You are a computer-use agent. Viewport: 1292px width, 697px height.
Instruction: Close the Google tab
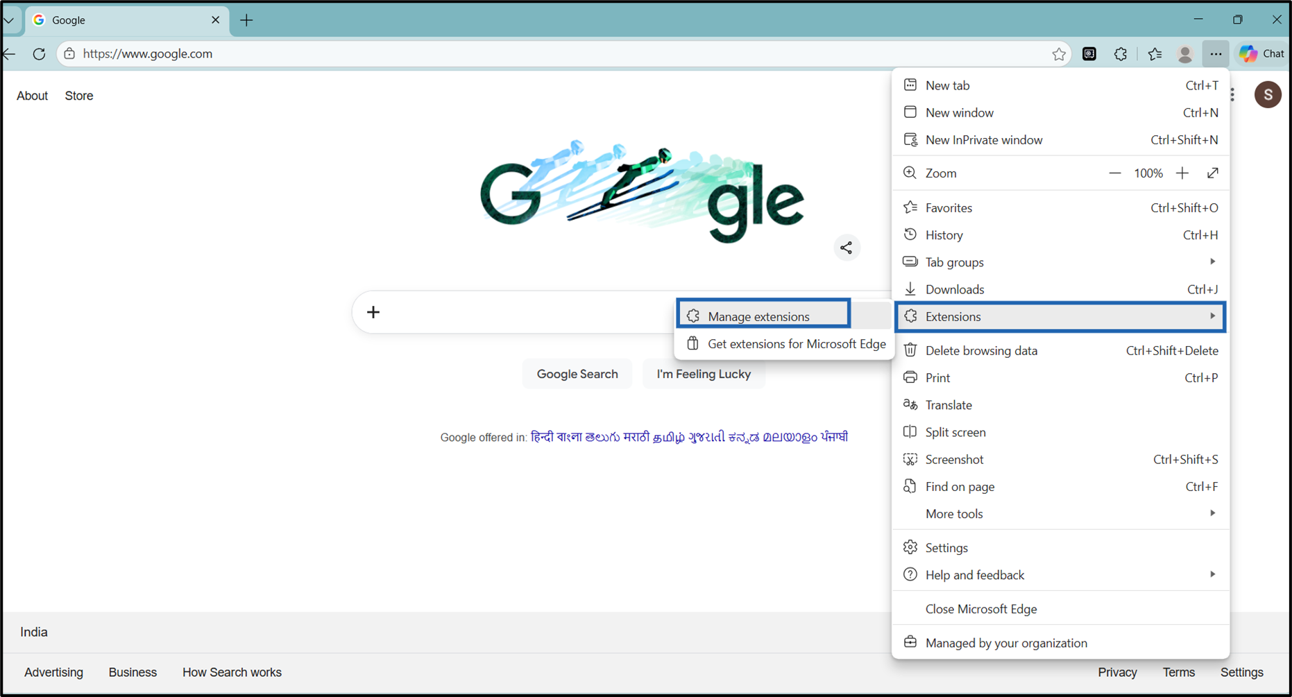pos(215,20)
